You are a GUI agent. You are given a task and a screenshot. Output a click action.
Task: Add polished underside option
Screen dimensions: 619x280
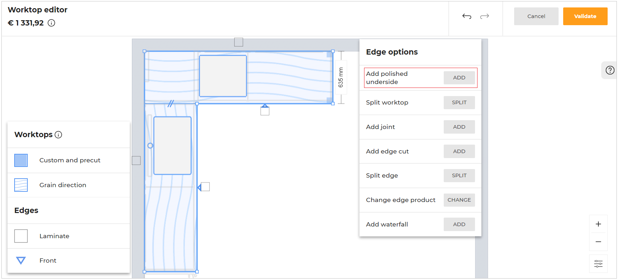click(x=459, y=78)
